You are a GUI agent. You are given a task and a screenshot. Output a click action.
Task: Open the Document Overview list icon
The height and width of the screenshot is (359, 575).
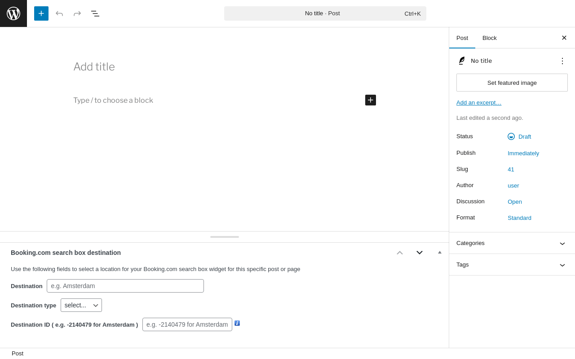pos(95,13)
